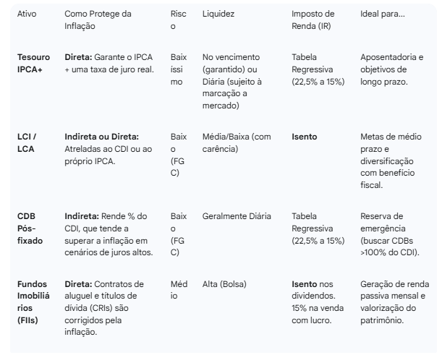Click the "Liquidez" column header
This screenshot has width=442, height=355.
(x=218, y=14)
